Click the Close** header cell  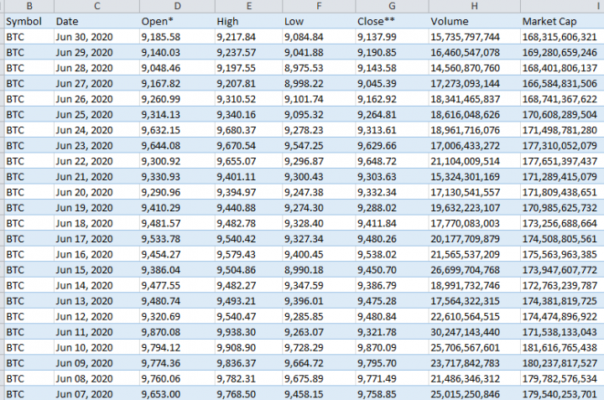point(392,21)
